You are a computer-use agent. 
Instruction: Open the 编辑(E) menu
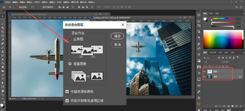[15, 2]
